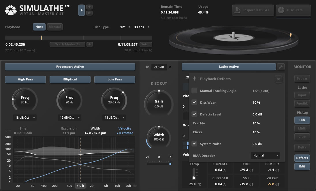Open the Disc Stats view
The width and height of the screenshot is (316, 191).
point(293,10)
